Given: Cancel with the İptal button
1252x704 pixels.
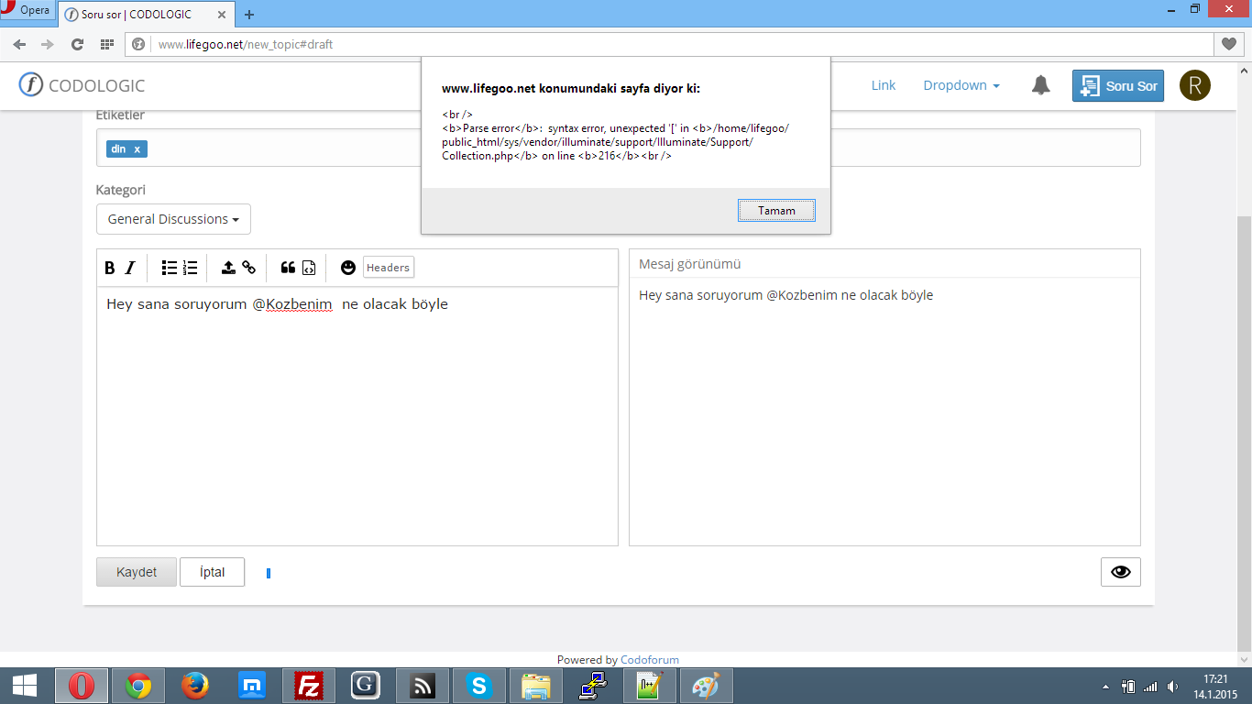Looking at the screenshot, I should tap(213, 572).
